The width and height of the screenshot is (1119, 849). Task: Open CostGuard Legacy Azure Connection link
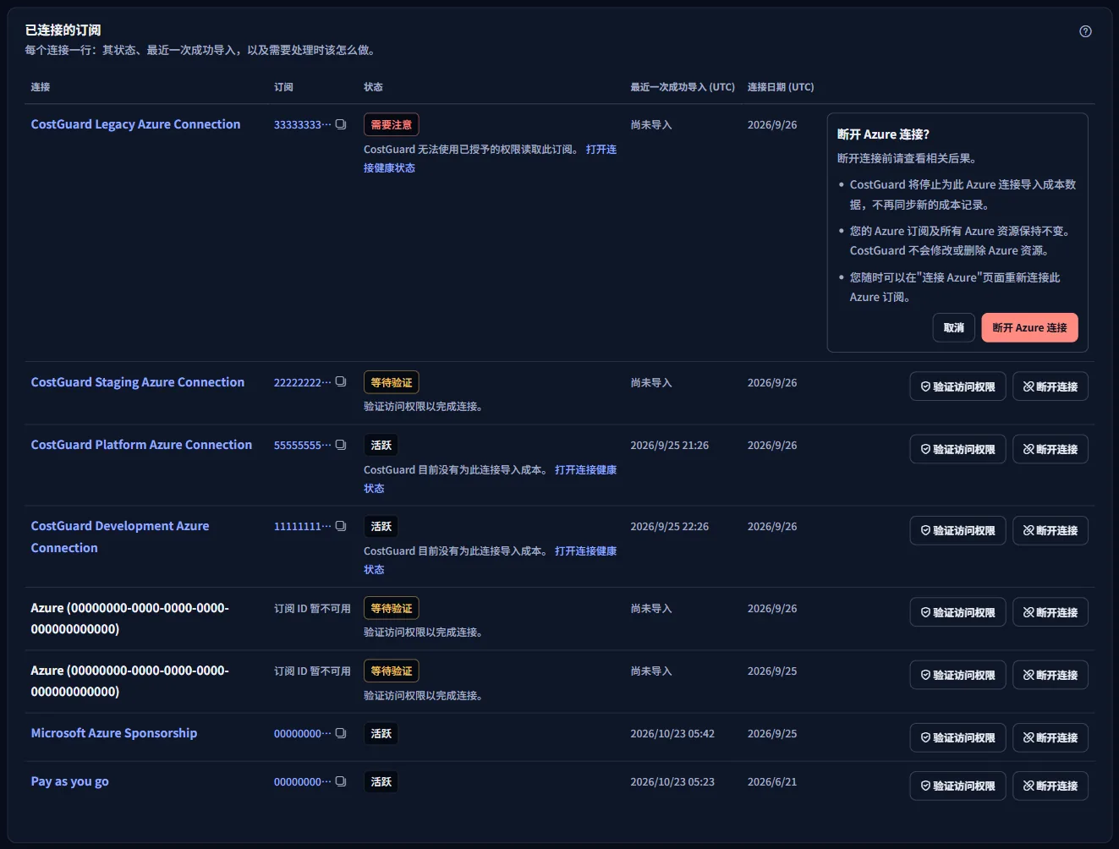point(135,124)
